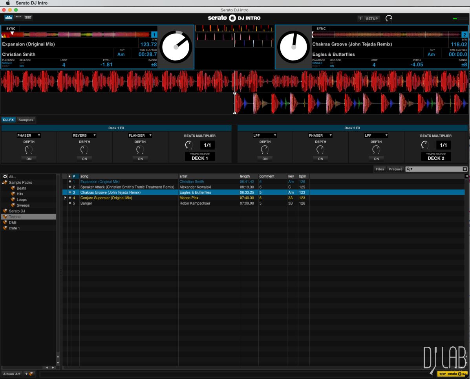Click the Album Art button
Screen dimensions: 470x379
(x=12, y=374)
